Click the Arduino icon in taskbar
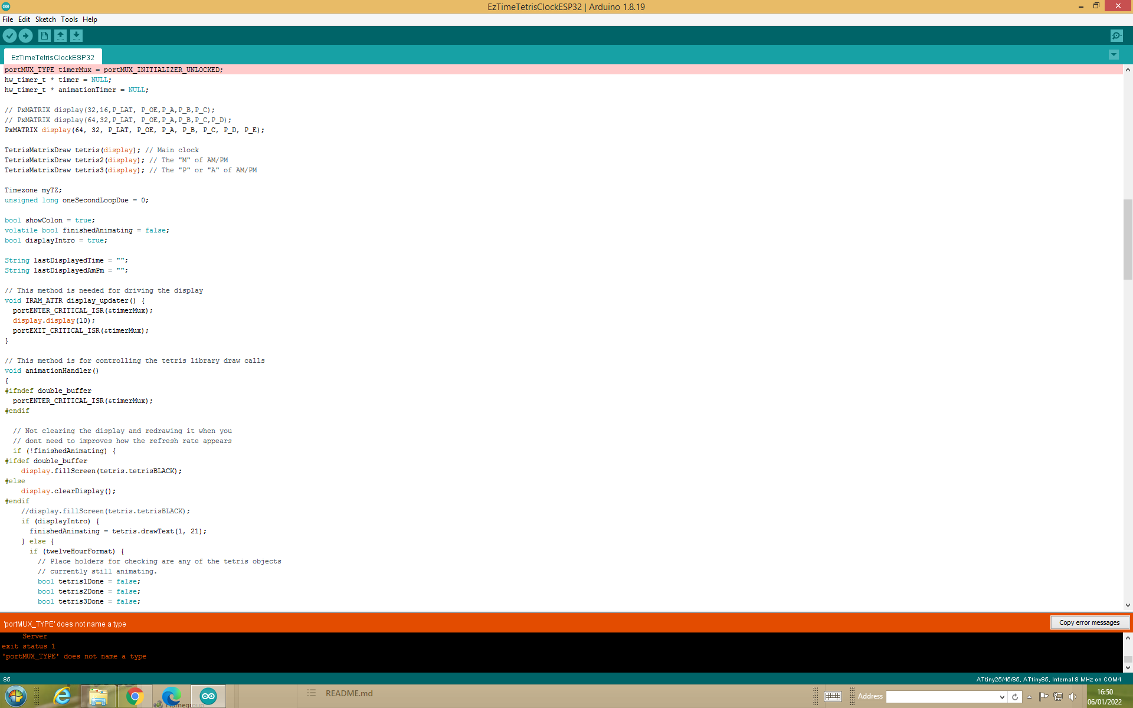This screenshot has height=708, width=1133. (208, 696)
